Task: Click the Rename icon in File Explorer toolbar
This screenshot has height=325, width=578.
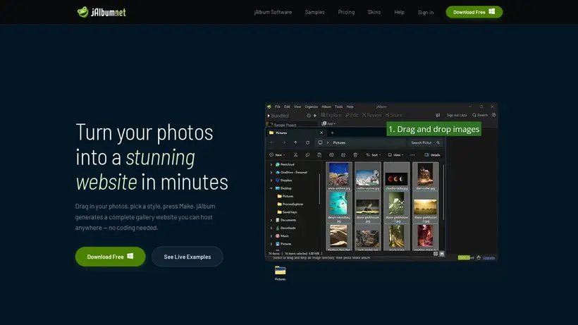Action: point(331,155)
